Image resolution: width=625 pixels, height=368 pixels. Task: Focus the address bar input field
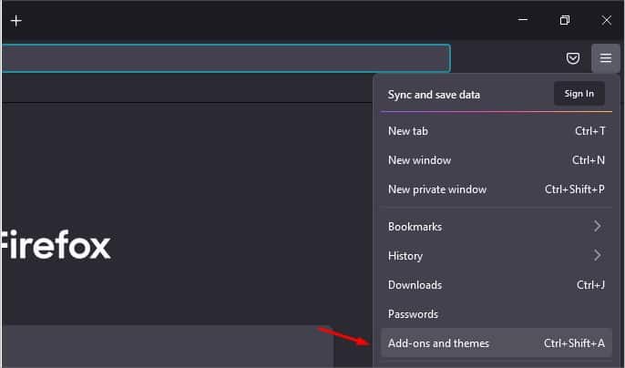pyautogui.click(x=226, y=58)
